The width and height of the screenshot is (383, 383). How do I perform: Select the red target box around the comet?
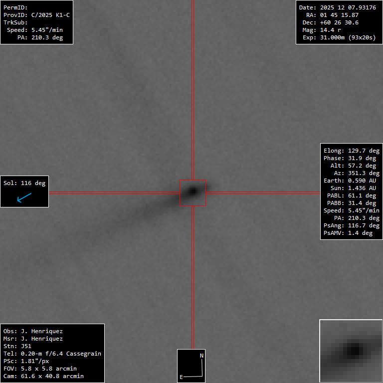coord(192,192)
